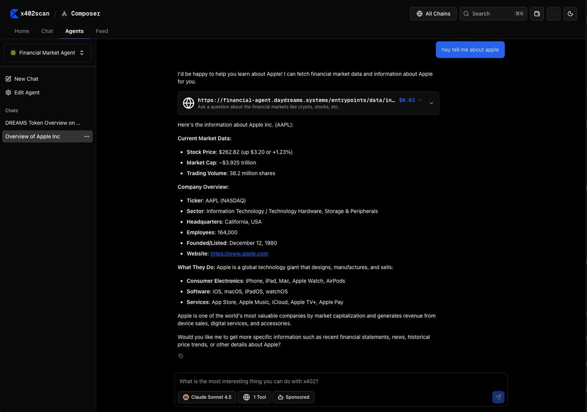The height and width of the screenshot is (412, 587).
Task: Click the Chats section label
Action: (12, 111)
